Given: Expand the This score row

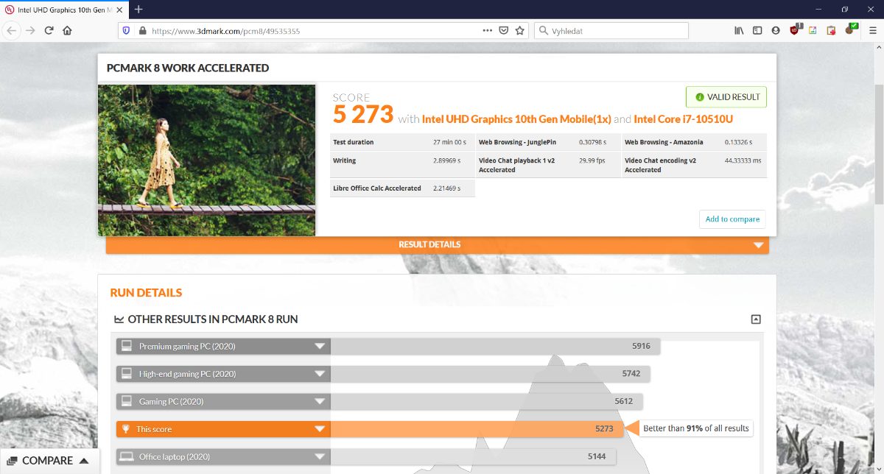Looking at the screenshot, I should [x=320, y=429].
